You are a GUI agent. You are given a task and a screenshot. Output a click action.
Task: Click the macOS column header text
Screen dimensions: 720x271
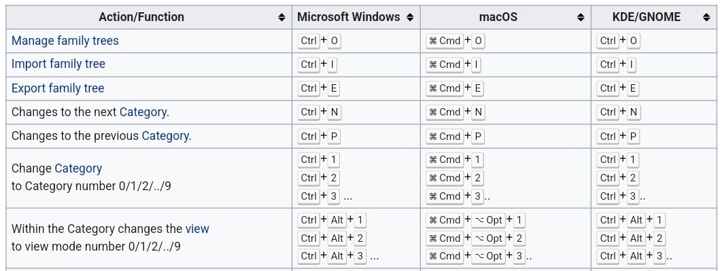498,17
